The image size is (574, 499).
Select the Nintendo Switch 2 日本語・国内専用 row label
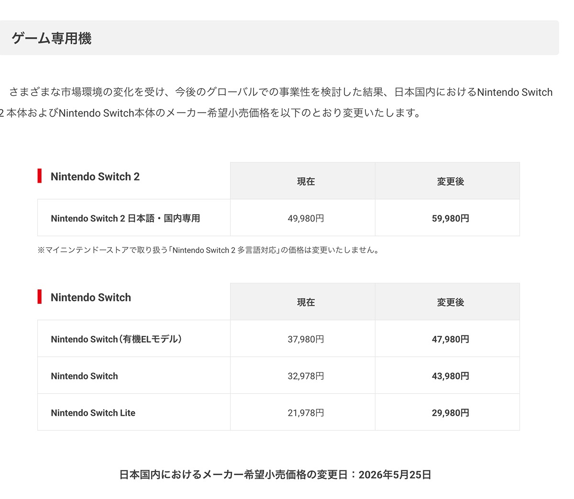[x=125, y=218]
